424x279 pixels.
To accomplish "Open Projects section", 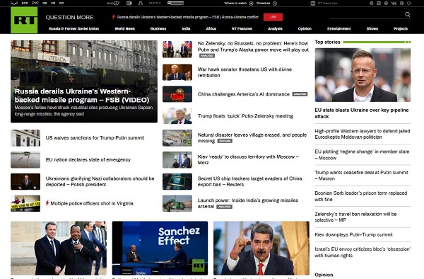I will 401,28.
